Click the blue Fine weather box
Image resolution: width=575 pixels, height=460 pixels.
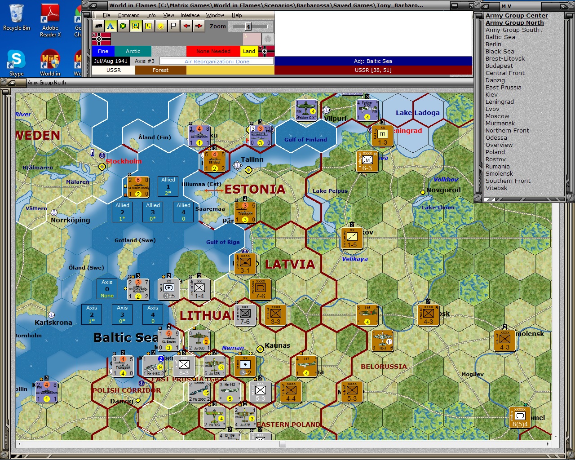(103, 51)
